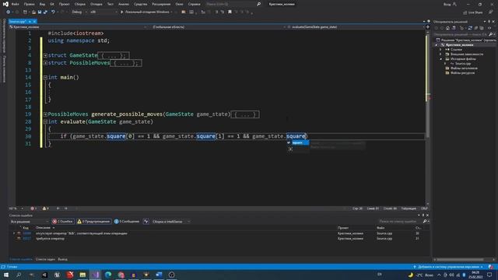The width and height of the screenshot is (498, 280).
Task: Open the Debug configuration dropdown
Action: [x=79, y=12]
